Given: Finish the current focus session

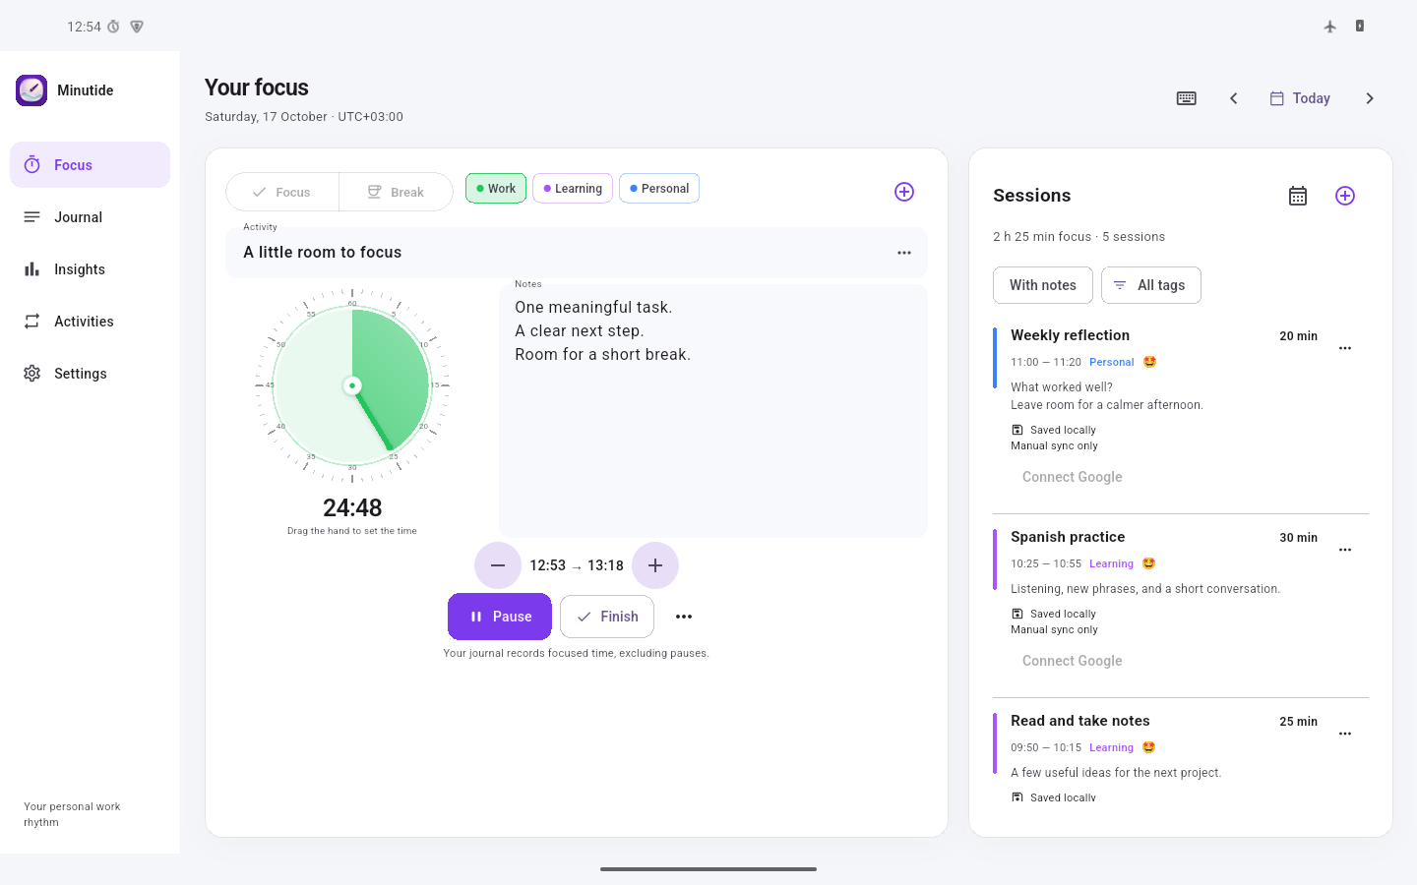Looking at the screenshot, I should coord(607,617).
